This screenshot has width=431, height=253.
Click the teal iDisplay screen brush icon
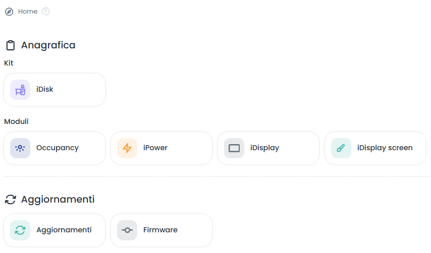[341, 148]
